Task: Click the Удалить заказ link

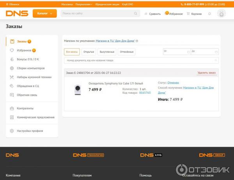Action: 207,73
